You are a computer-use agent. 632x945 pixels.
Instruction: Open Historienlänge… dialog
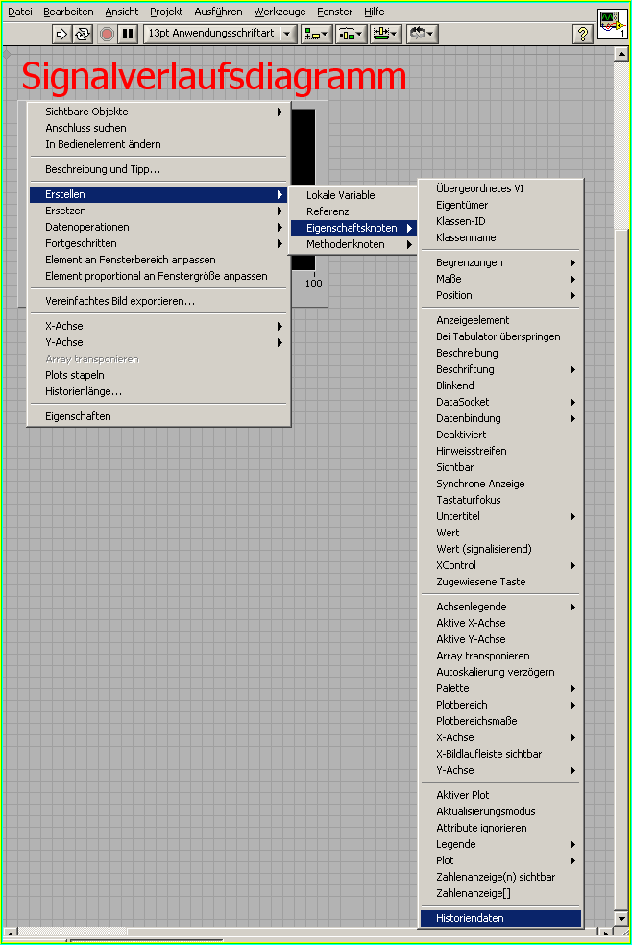click(x=158, y=391)
